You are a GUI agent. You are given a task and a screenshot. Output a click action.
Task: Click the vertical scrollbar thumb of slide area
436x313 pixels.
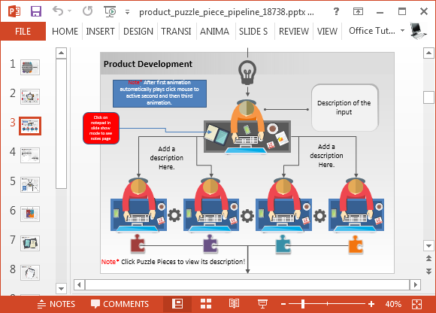click(428, 97)
